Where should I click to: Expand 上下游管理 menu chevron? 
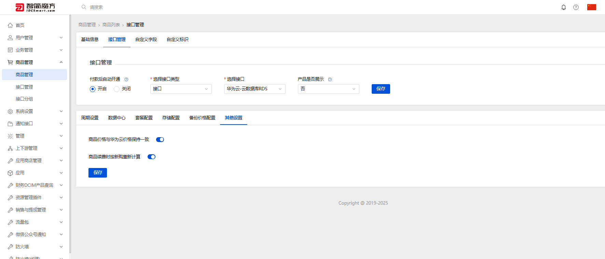coord(61,148)
